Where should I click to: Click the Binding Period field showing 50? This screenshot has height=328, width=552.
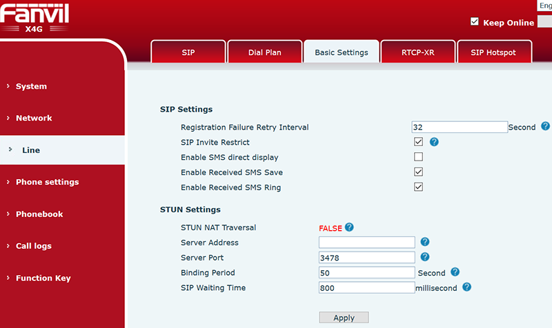367,272
